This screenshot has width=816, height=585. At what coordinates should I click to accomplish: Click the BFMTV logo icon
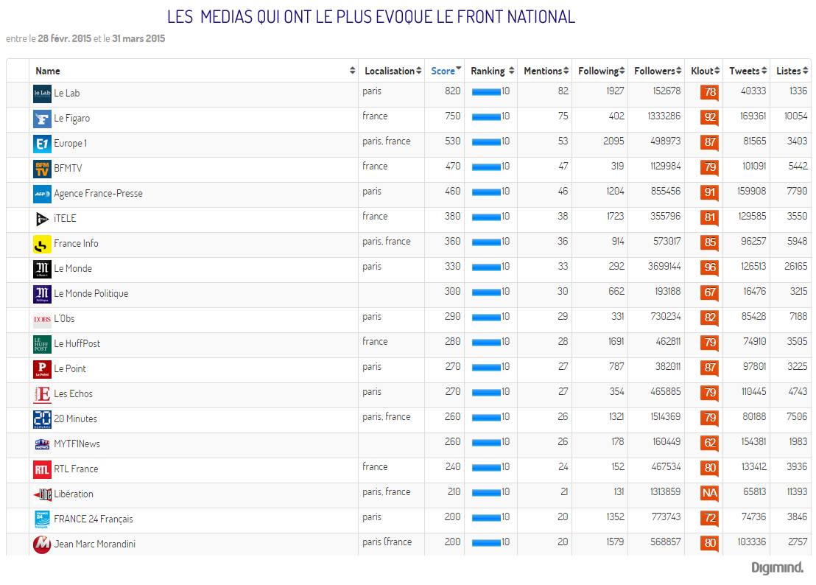click(x=42, y=169)
